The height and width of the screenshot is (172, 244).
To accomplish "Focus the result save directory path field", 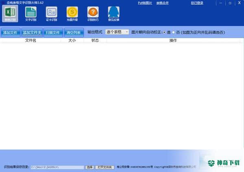I will pyautogui.click(x=57, y=167).
